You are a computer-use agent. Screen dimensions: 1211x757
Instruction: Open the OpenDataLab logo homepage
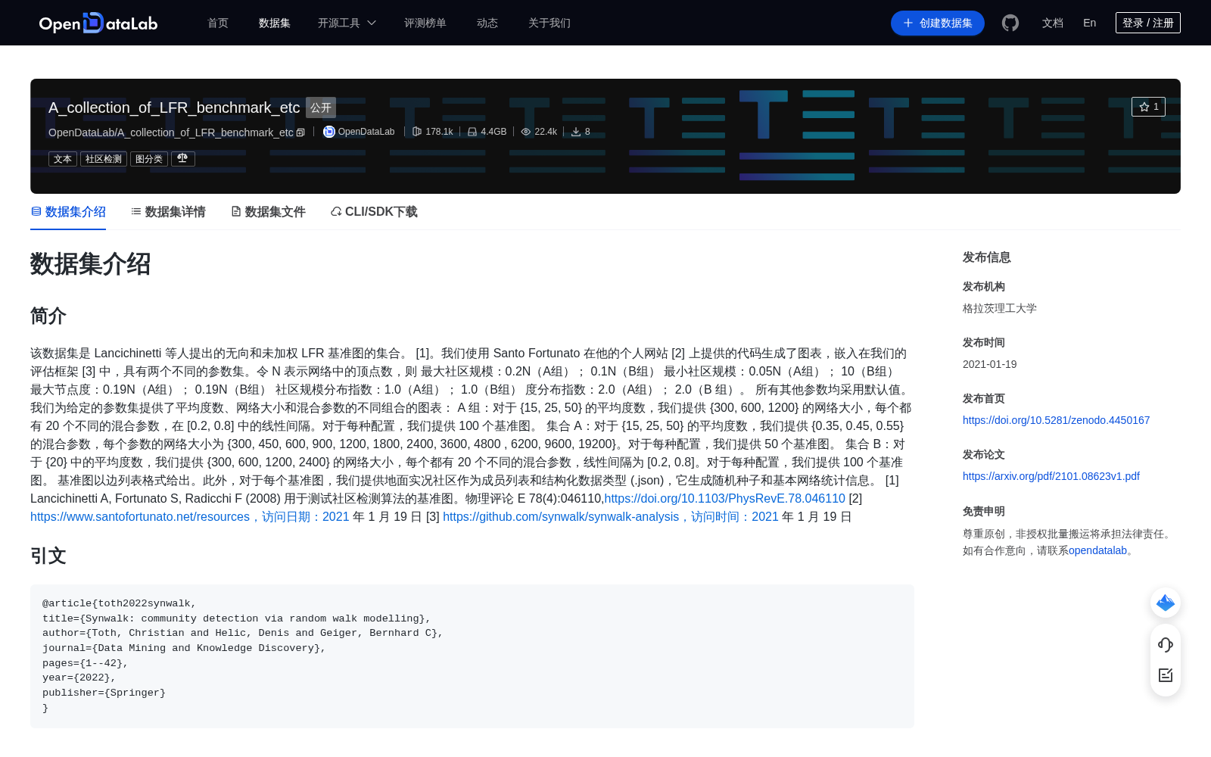click(x=98, y=23)
